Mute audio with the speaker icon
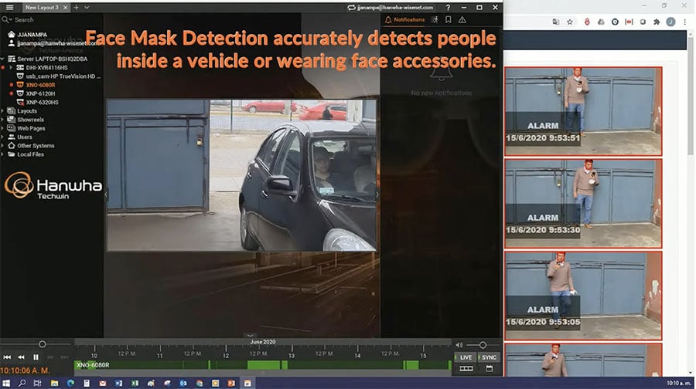This screenshot has height=389, width=696. (459, 345)
